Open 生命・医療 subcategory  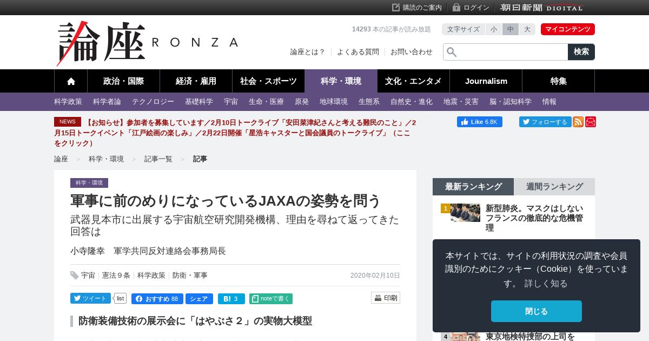266,102
